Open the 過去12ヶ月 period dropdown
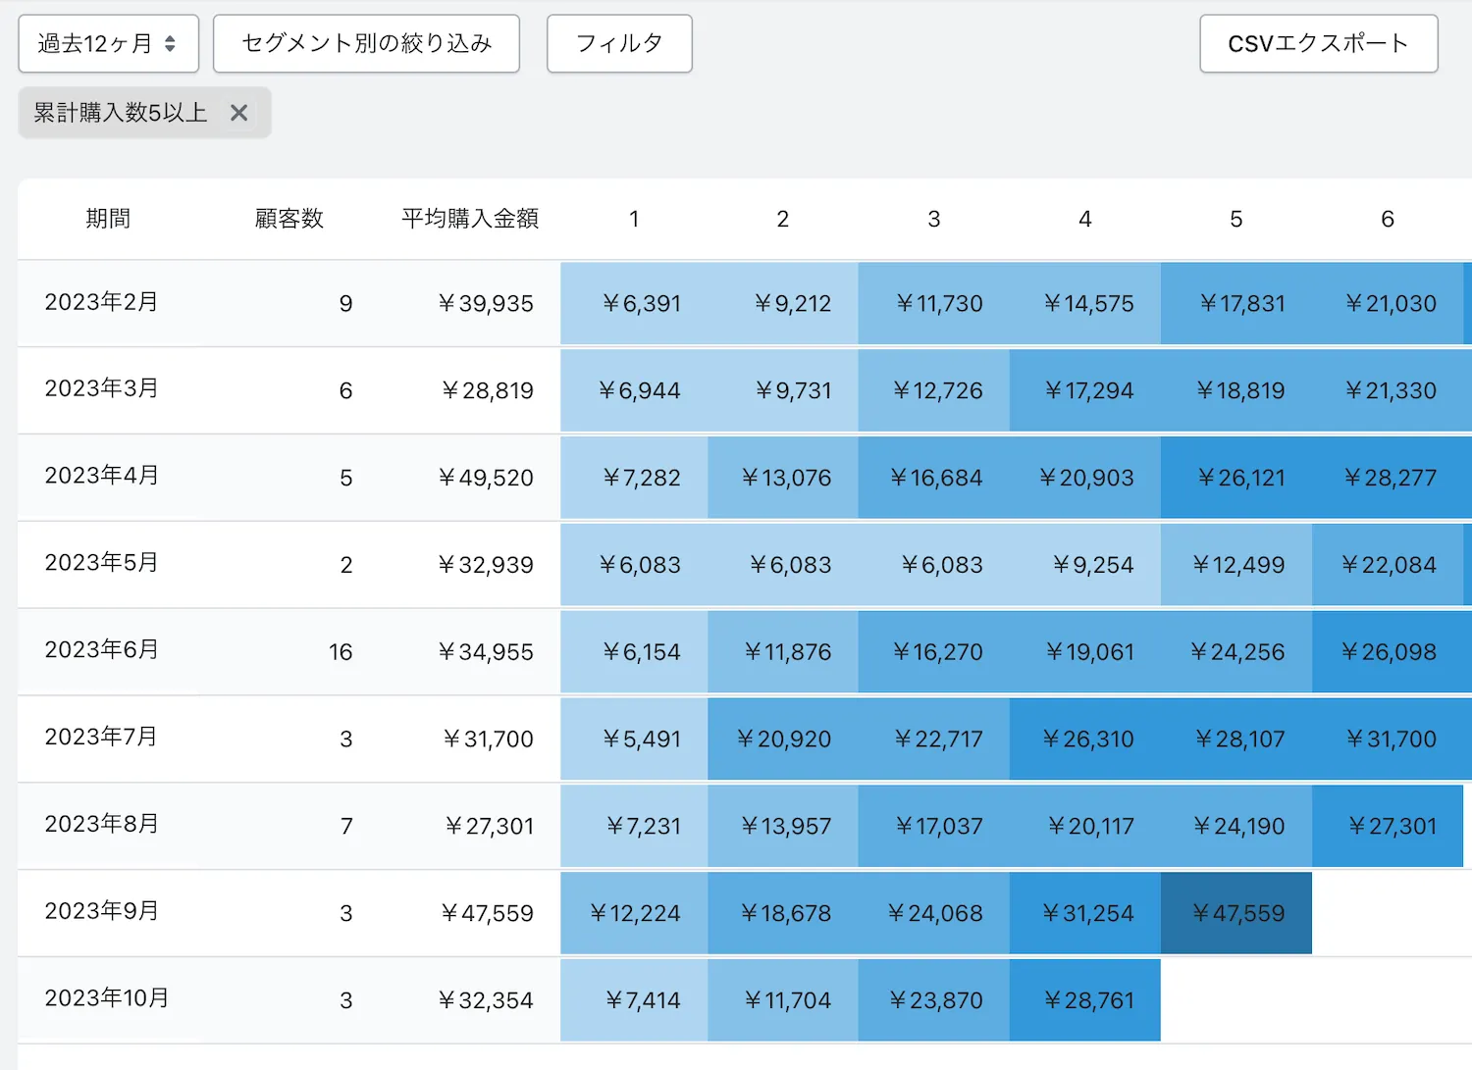The width and height of the screenshot is (1472, 1070). 108,43
